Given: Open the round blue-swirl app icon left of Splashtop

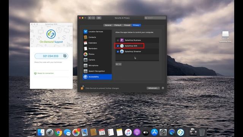Looking at the screenshot, I should click(172, 132).
